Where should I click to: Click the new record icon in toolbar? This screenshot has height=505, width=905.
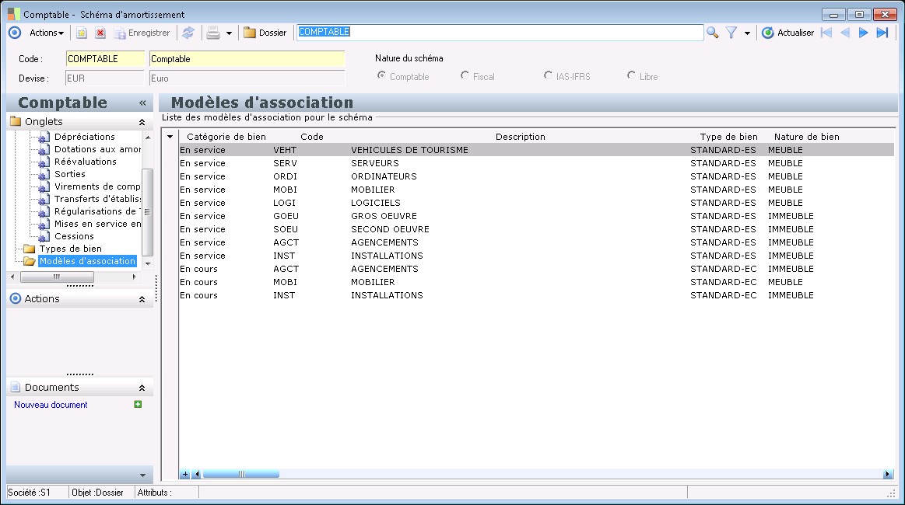[x=81, y=33]
